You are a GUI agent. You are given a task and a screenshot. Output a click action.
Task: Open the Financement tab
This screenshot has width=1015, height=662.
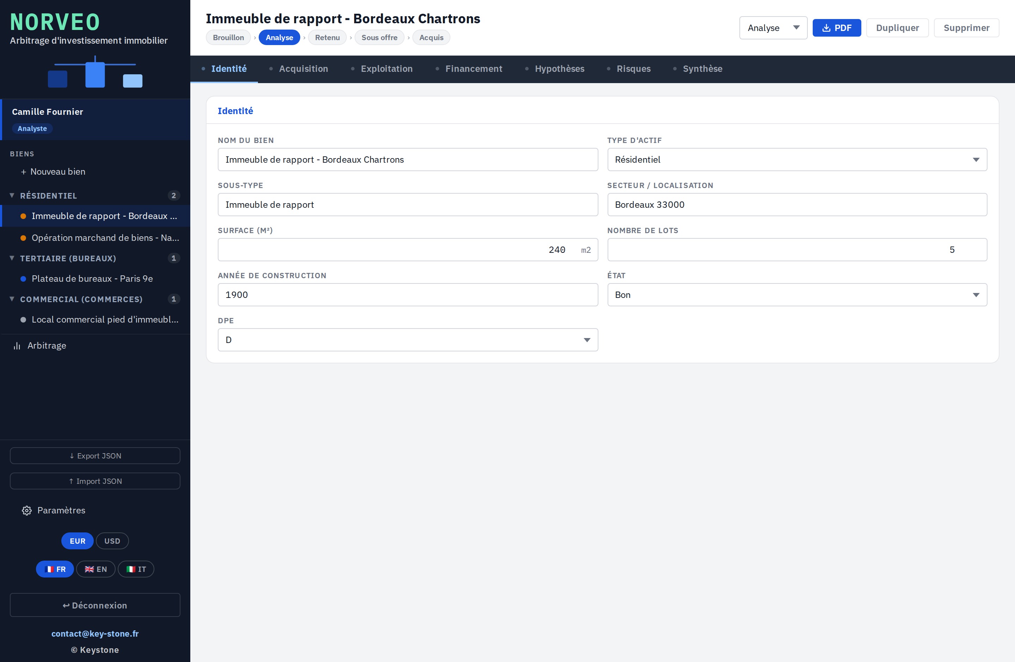469,69
